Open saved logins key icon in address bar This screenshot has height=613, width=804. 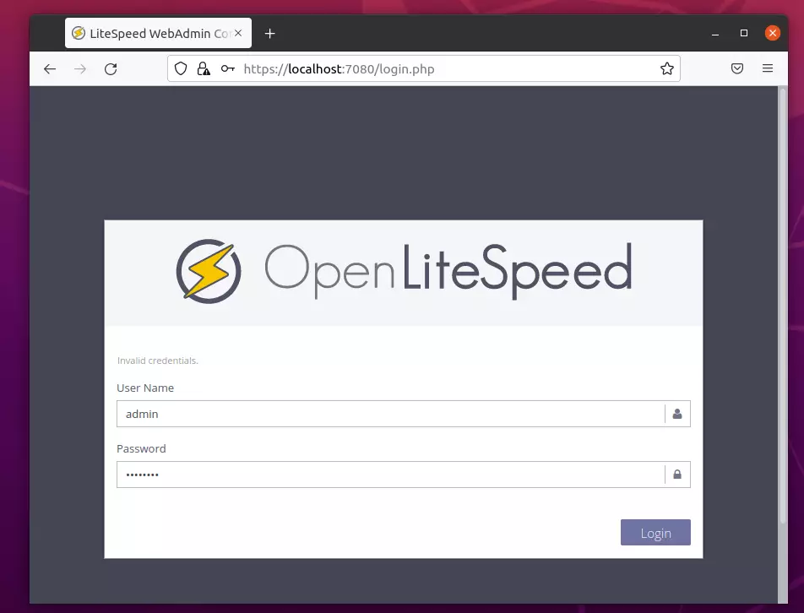click(228, 68)
